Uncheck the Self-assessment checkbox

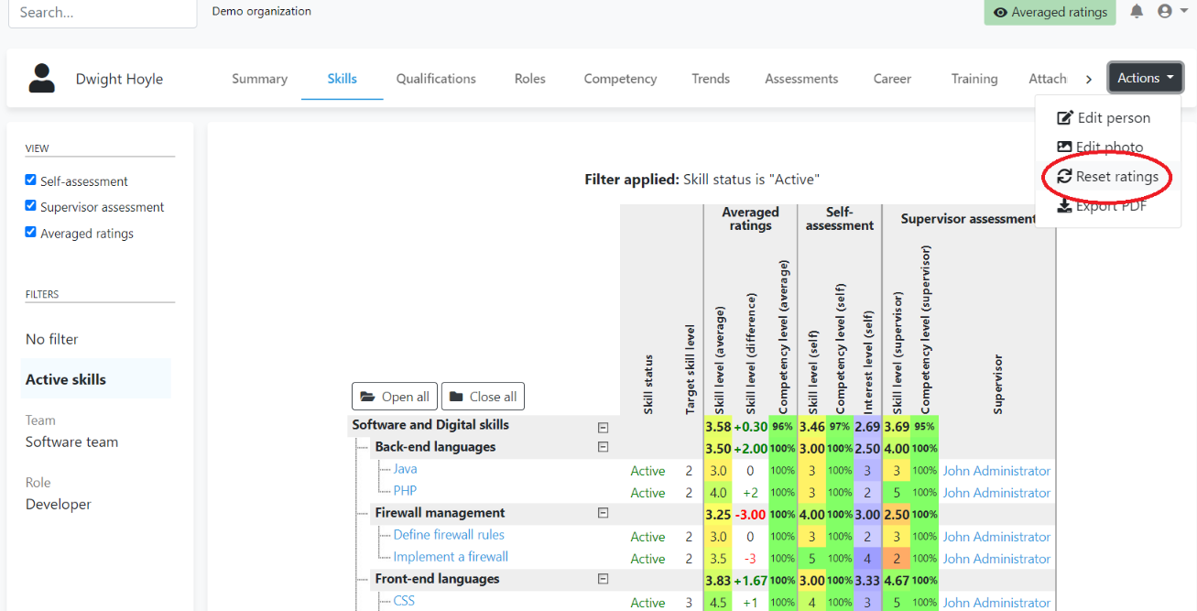coord(30,180)
